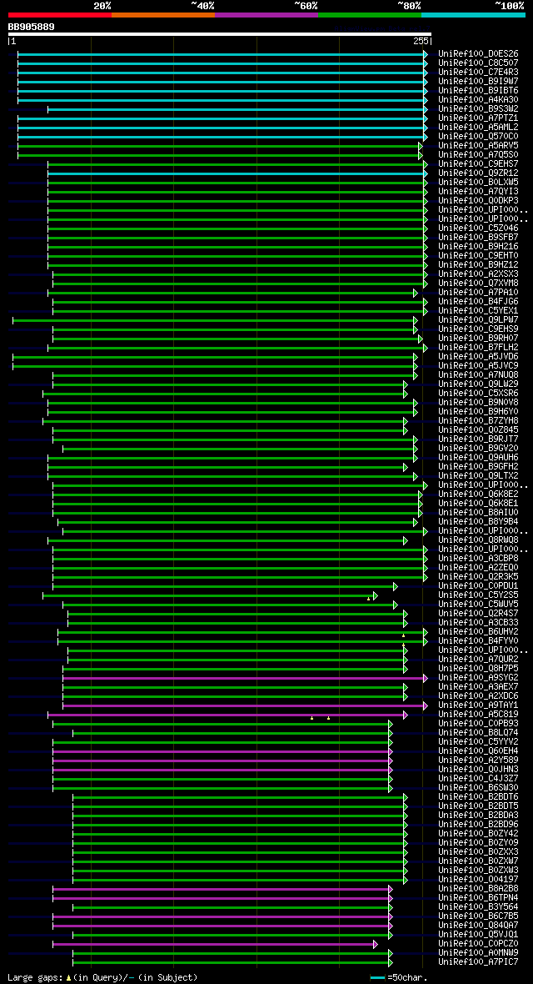This screenshot has width=533, height=984.
Task: Click the green ~80% identity legend segment
Action: 370,14
